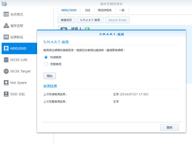The width and height of the screenshot is (192, 143).
Task: Select the 快速檢測 radio button
Action: pyautogui.click(x=46, y=57)
